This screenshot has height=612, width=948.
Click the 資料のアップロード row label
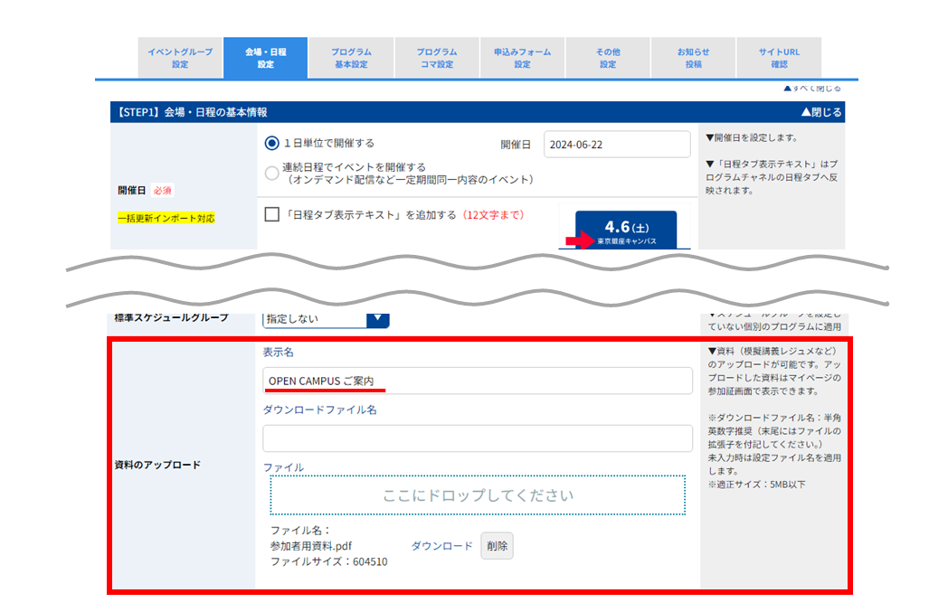coord(157,465)
